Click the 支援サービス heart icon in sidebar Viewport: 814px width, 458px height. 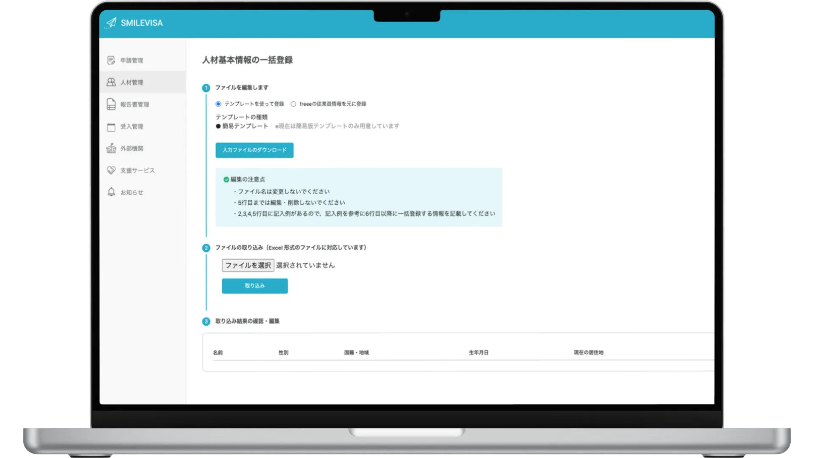pyautogui.click(x=111, y=170)
